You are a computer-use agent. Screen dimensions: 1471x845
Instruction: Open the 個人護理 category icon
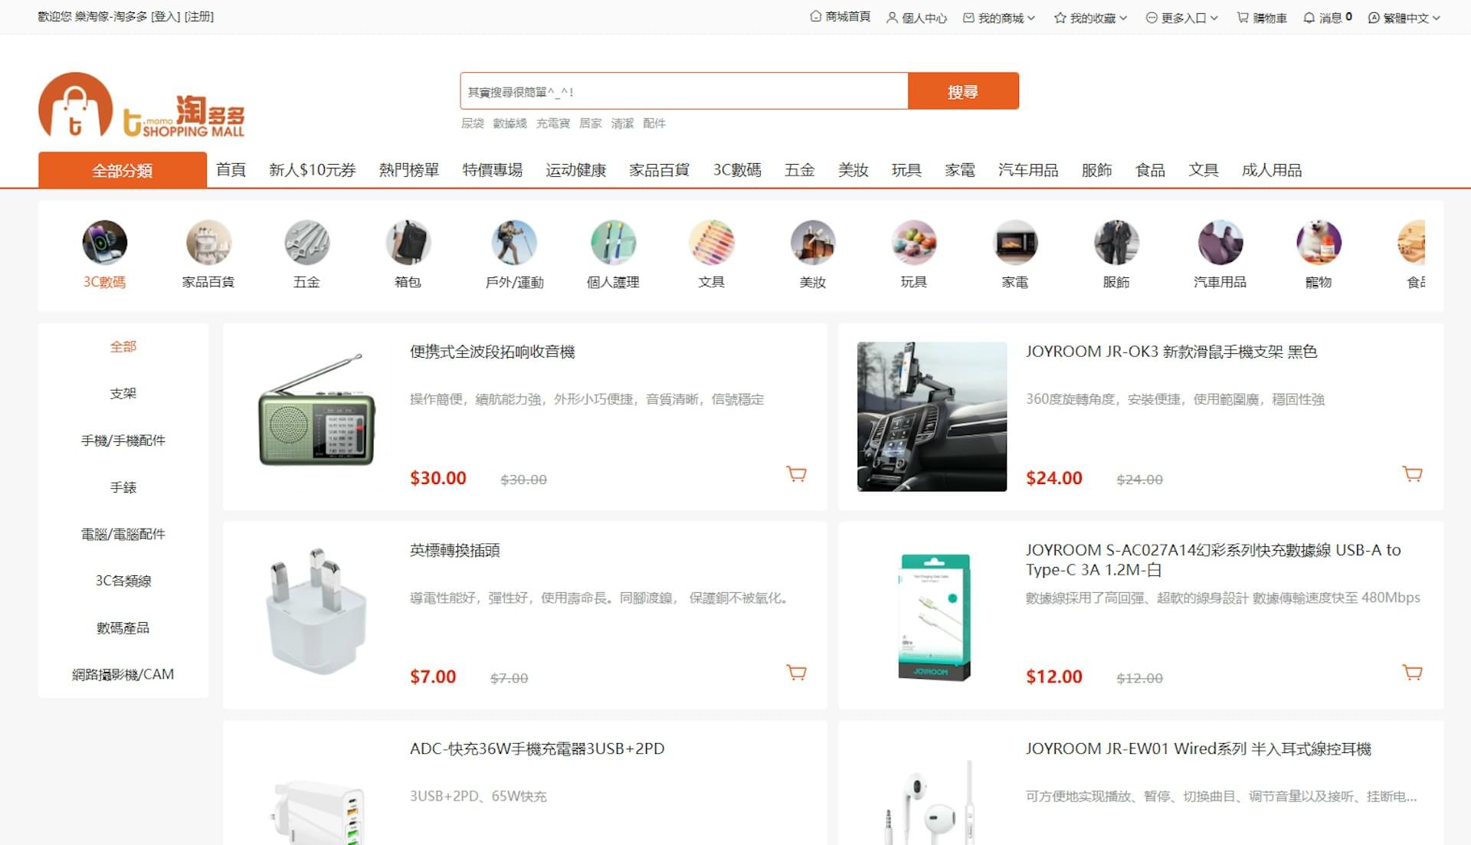coord(613,243)
